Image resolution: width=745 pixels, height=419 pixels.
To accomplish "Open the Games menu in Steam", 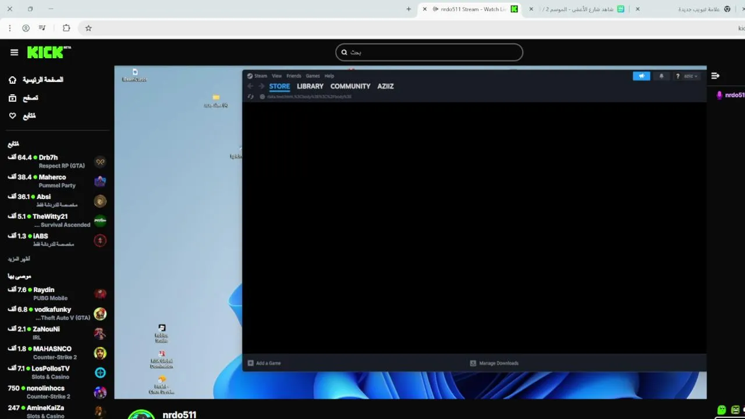I will tap(313, 76).
